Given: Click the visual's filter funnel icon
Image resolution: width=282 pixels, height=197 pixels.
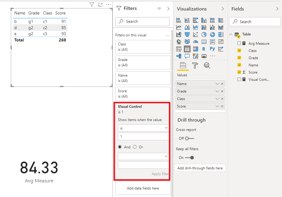Looking at the screenshot, I should click(x=92, y=5).
